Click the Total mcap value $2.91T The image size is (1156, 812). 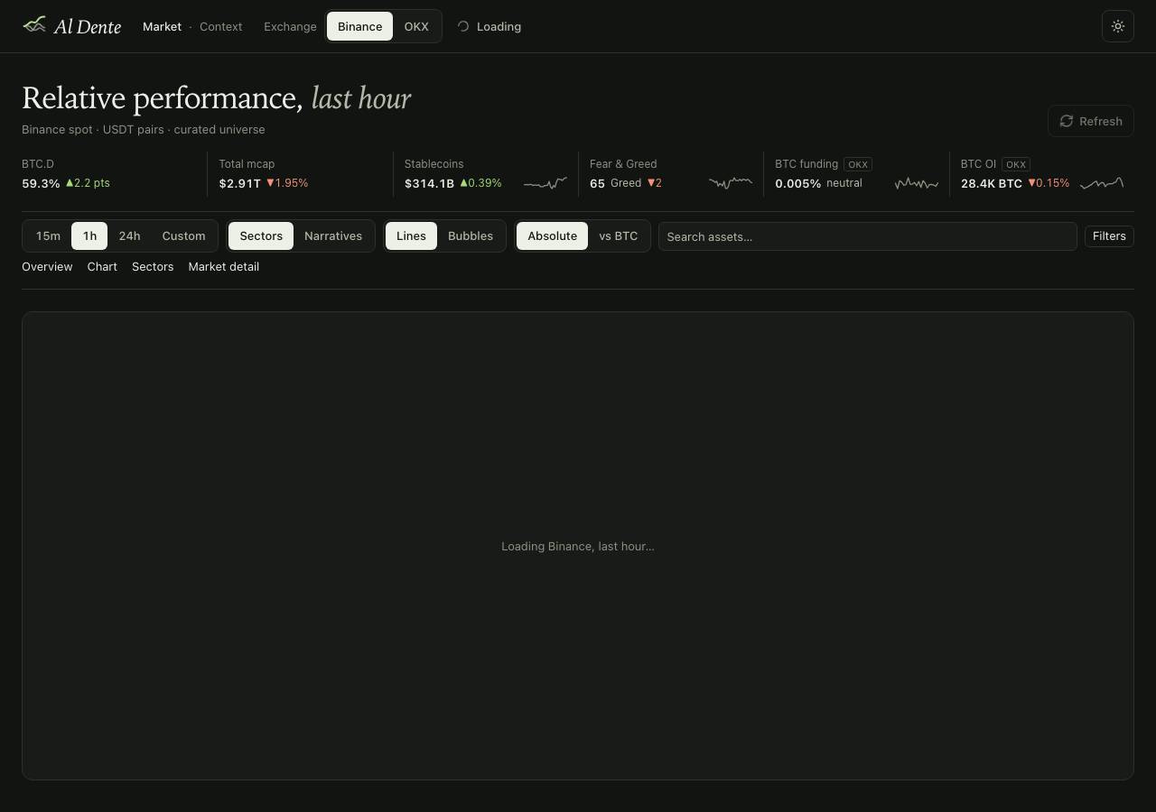click(239, 183)
